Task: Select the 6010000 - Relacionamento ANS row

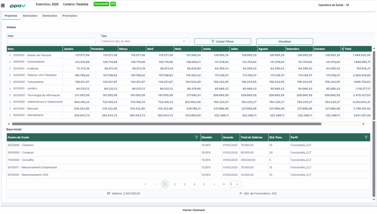Action: click(x=188, y=175)
